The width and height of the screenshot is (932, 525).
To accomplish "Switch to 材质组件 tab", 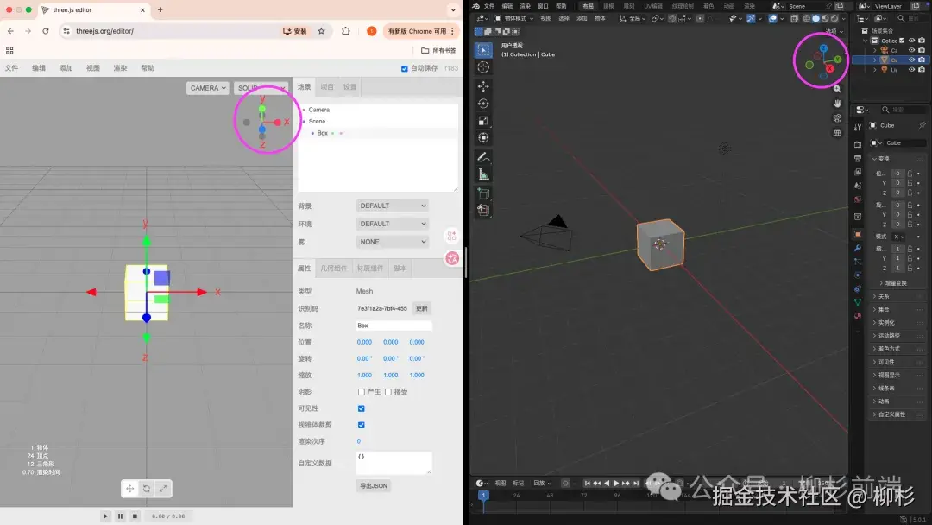I will click(370, 269).
